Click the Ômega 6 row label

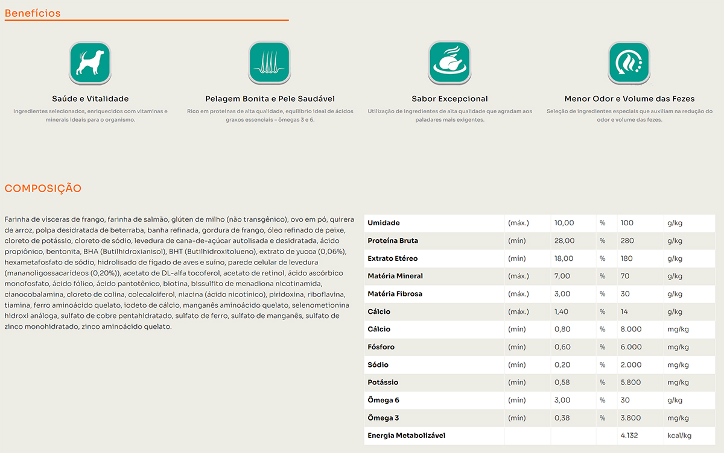pyautogui.click(x=383, y=400)
